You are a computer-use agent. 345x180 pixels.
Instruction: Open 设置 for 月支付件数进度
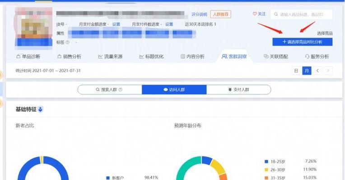169,24
